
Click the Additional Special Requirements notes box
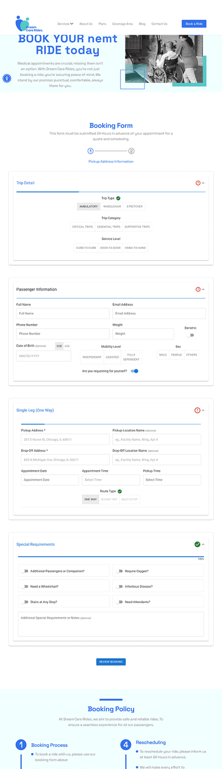pos(111,624)
